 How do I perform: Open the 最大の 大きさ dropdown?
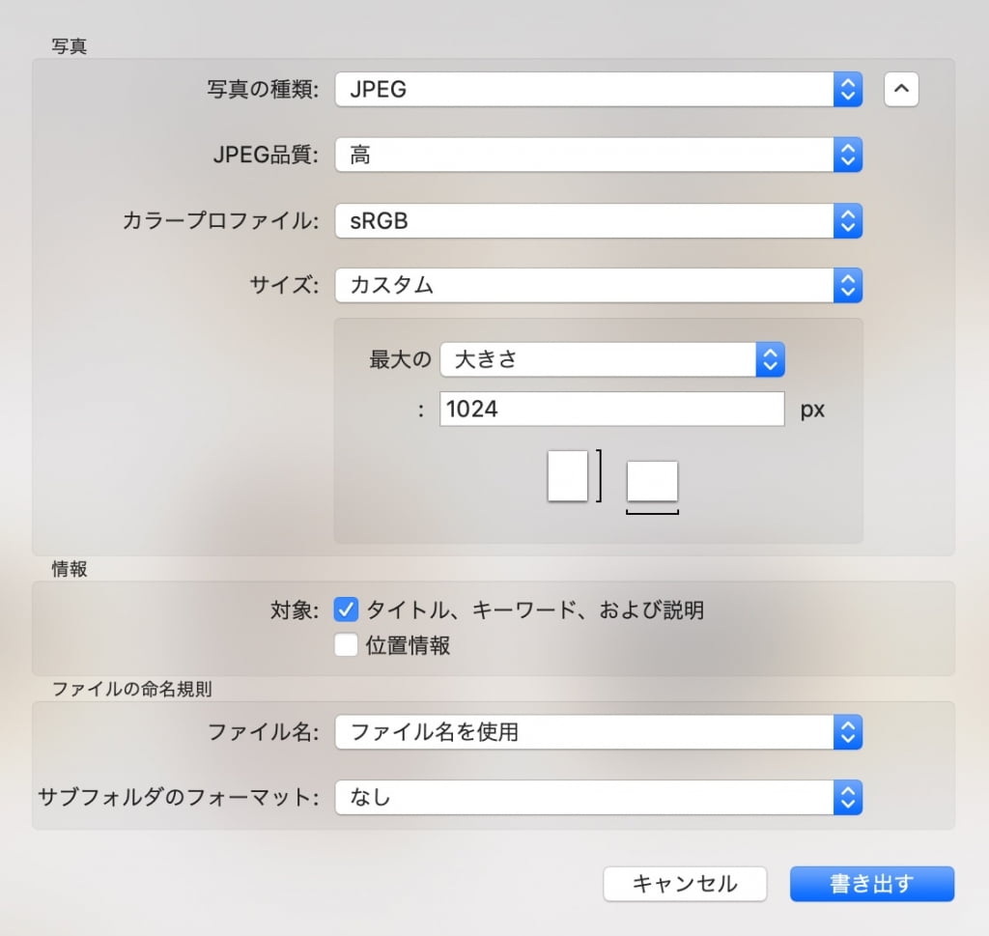612,359
